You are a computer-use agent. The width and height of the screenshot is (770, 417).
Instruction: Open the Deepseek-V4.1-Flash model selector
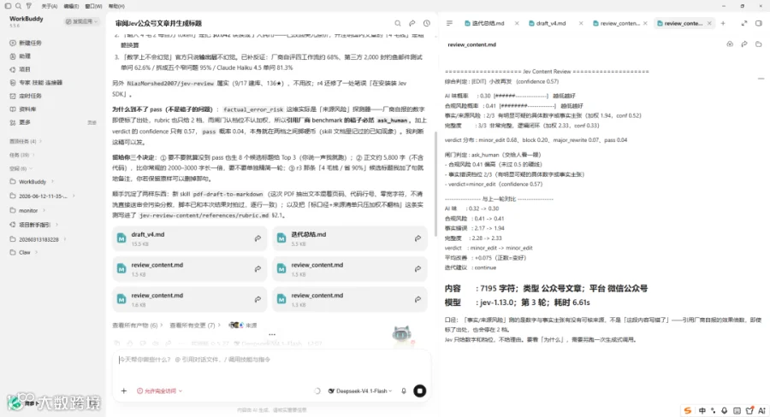pyautogui.click(x=360, y=391)
